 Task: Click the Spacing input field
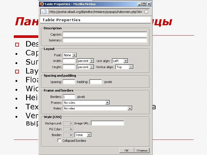click(x=69, y=82)
